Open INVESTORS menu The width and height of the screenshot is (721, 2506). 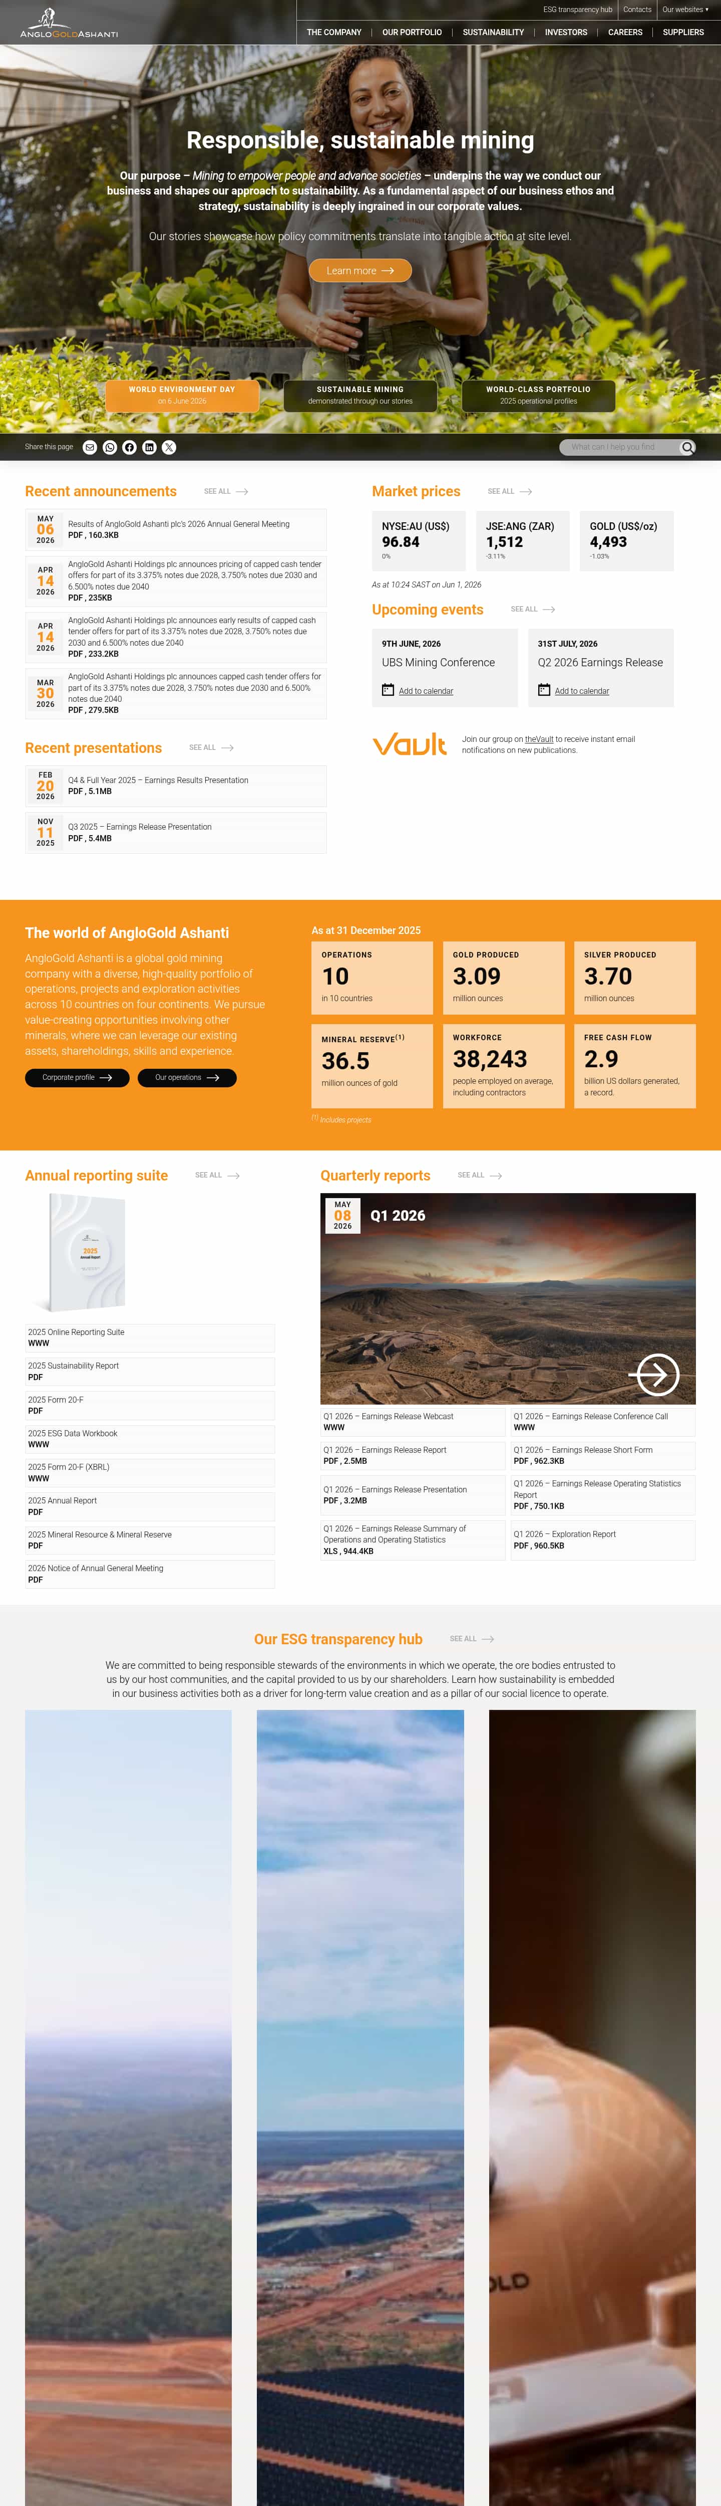(x=566, y=32)
